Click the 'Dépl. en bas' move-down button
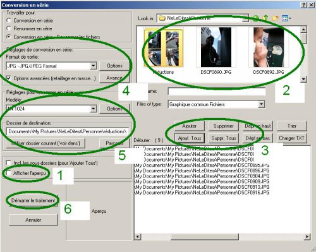 [258, 138]
